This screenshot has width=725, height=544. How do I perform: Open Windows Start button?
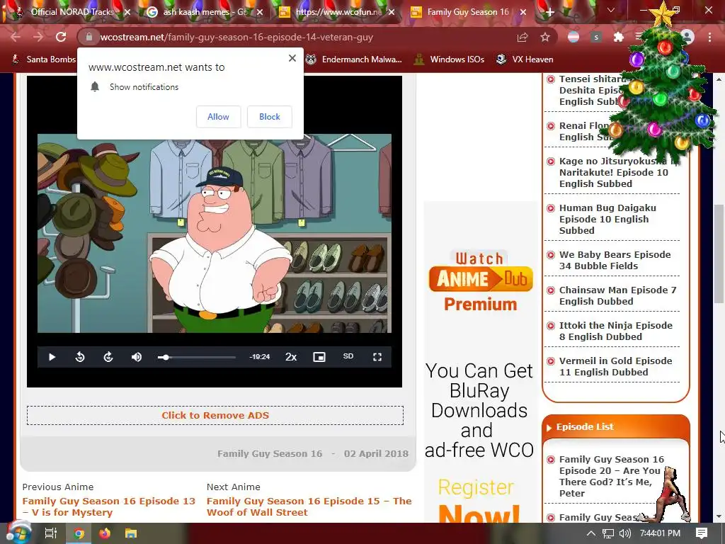(18, 533)
